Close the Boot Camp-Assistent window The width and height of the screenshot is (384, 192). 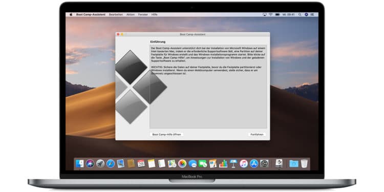click(118, 34)
